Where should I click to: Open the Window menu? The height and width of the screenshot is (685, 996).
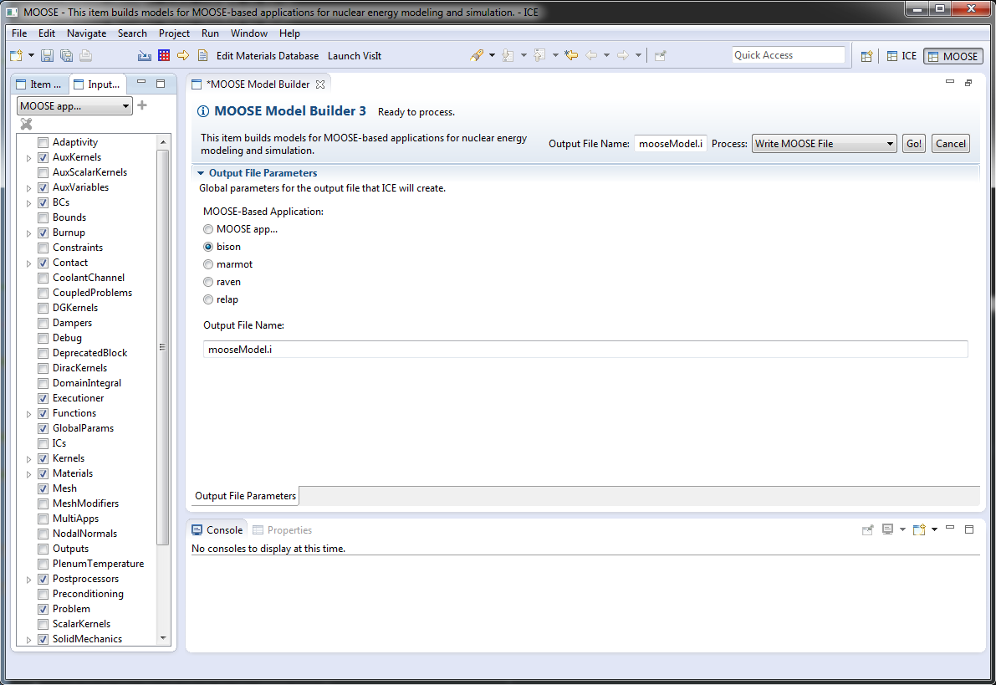(249, 33)
